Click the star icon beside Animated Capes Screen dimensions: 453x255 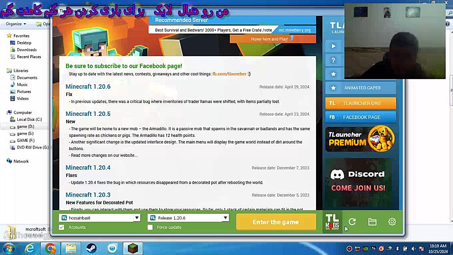point(333,88)
